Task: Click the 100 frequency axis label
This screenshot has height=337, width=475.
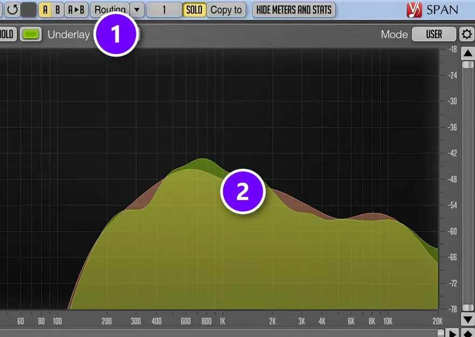Action: 57,321
